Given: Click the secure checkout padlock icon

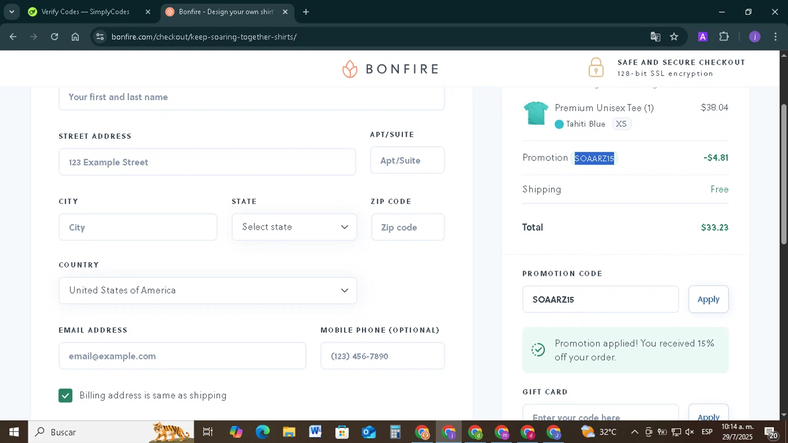Looking at the screenshot, I should (x=596, y=67).
